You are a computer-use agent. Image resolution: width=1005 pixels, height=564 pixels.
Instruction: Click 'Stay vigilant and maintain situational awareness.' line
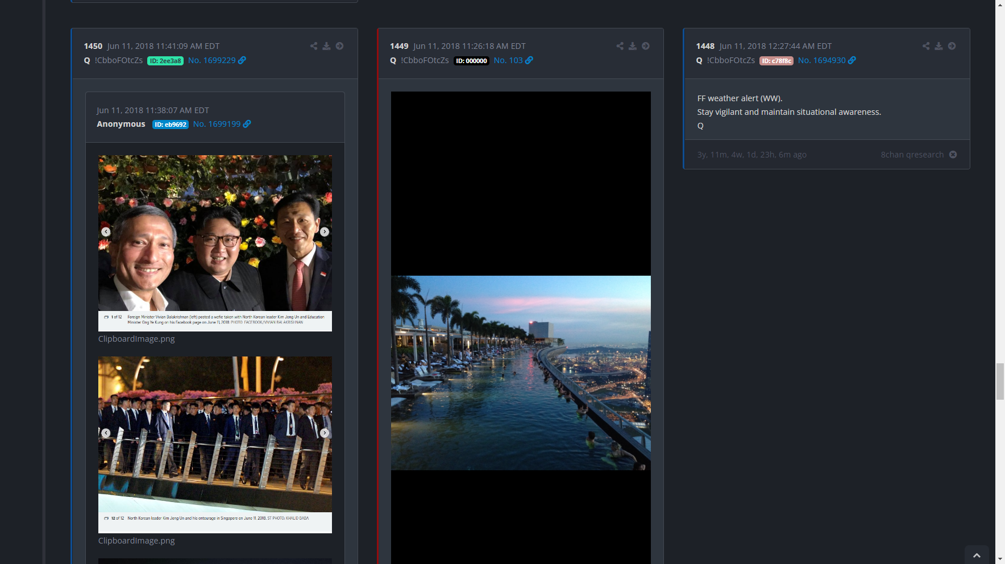pos(789,112)
